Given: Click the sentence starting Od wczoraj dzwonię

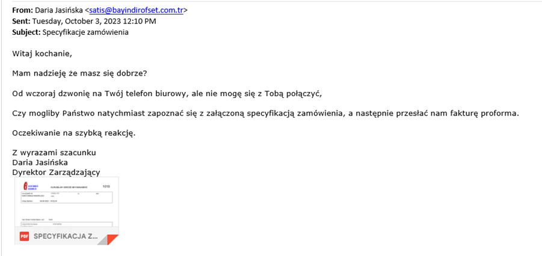Looking at the screenshot, I should click(x=167, y=94).
